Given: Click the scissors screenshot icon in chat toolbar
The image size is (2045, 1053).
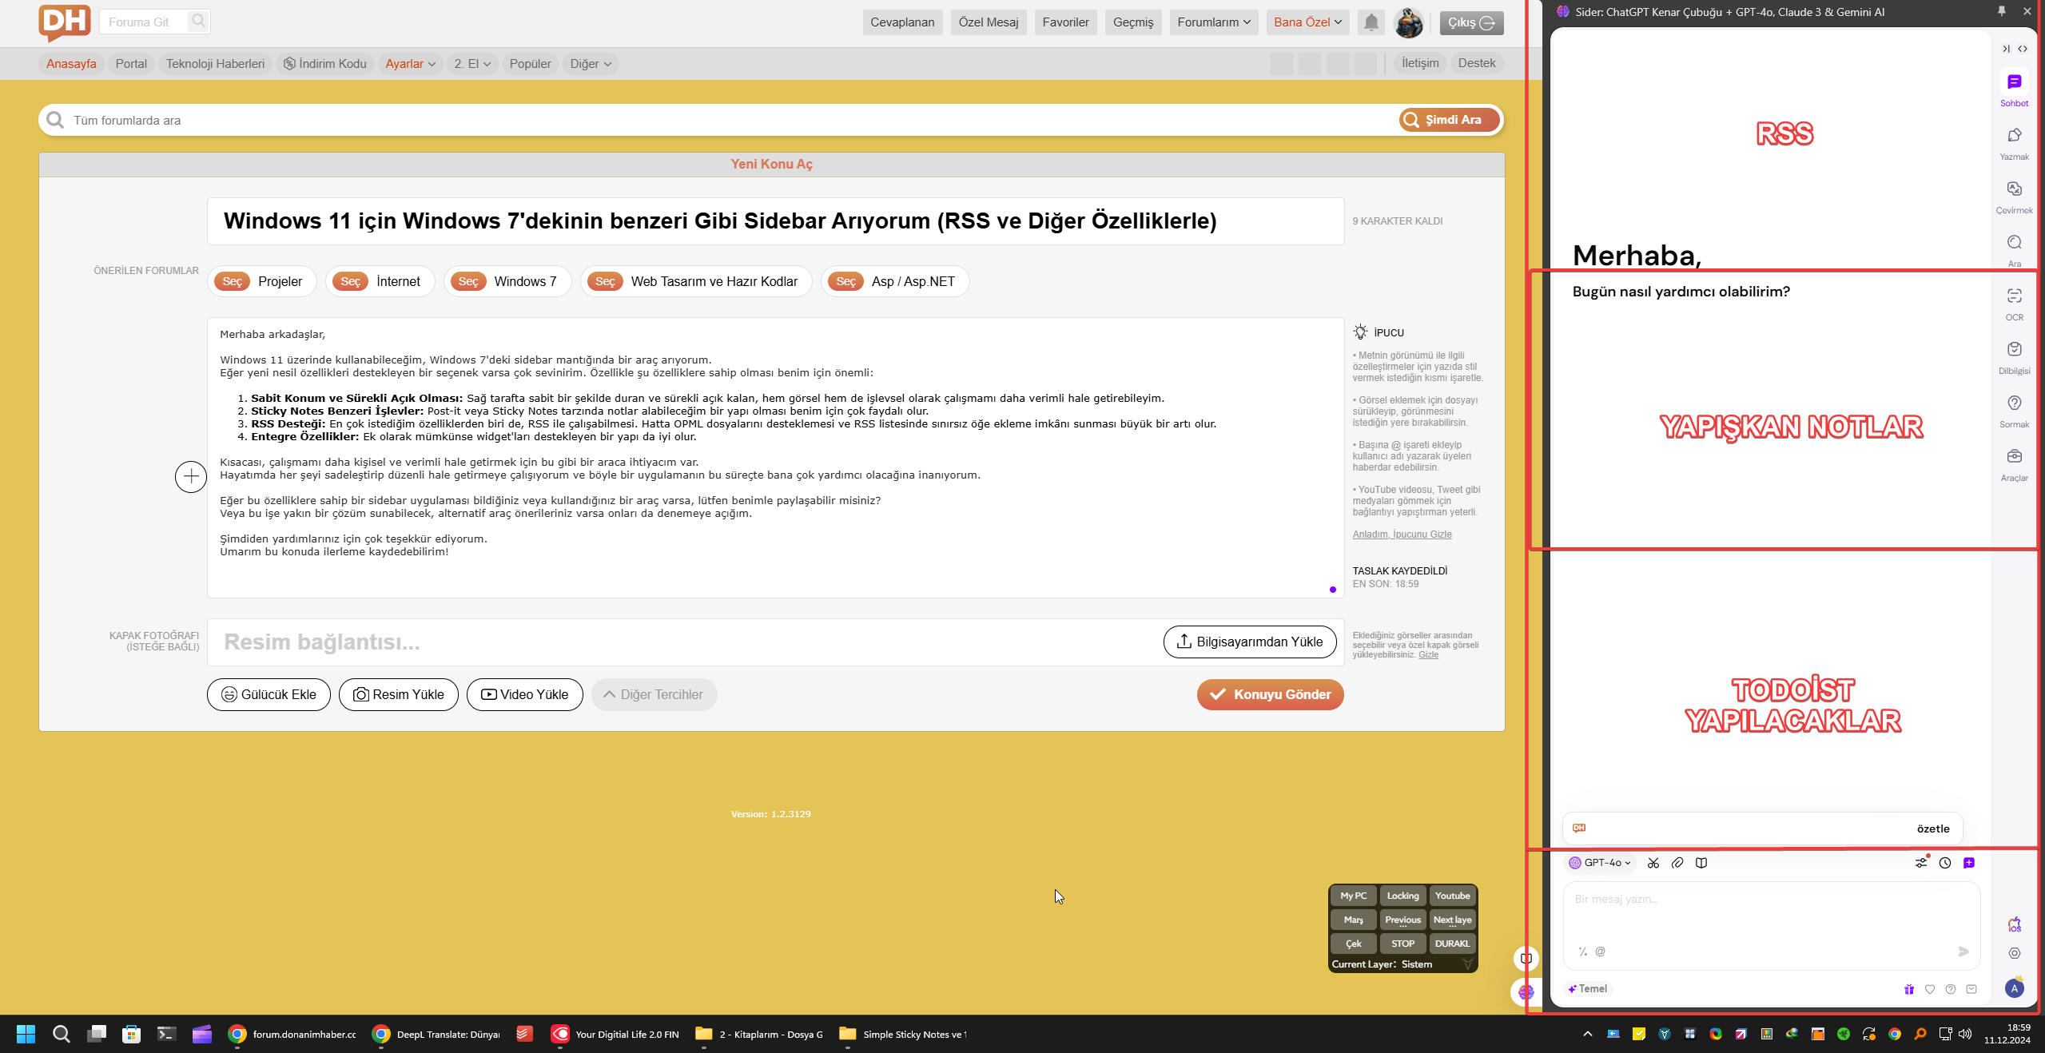Looking at the screenshot, I should click(x=1653, y=863).
